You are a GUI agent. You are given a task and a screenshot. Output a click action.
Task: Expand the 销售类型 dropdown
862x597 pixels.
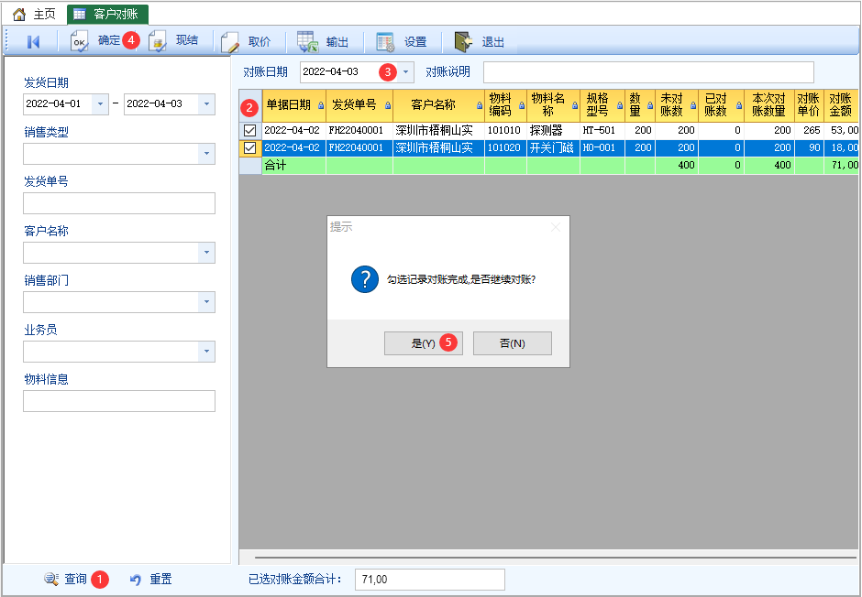(206, 154)
